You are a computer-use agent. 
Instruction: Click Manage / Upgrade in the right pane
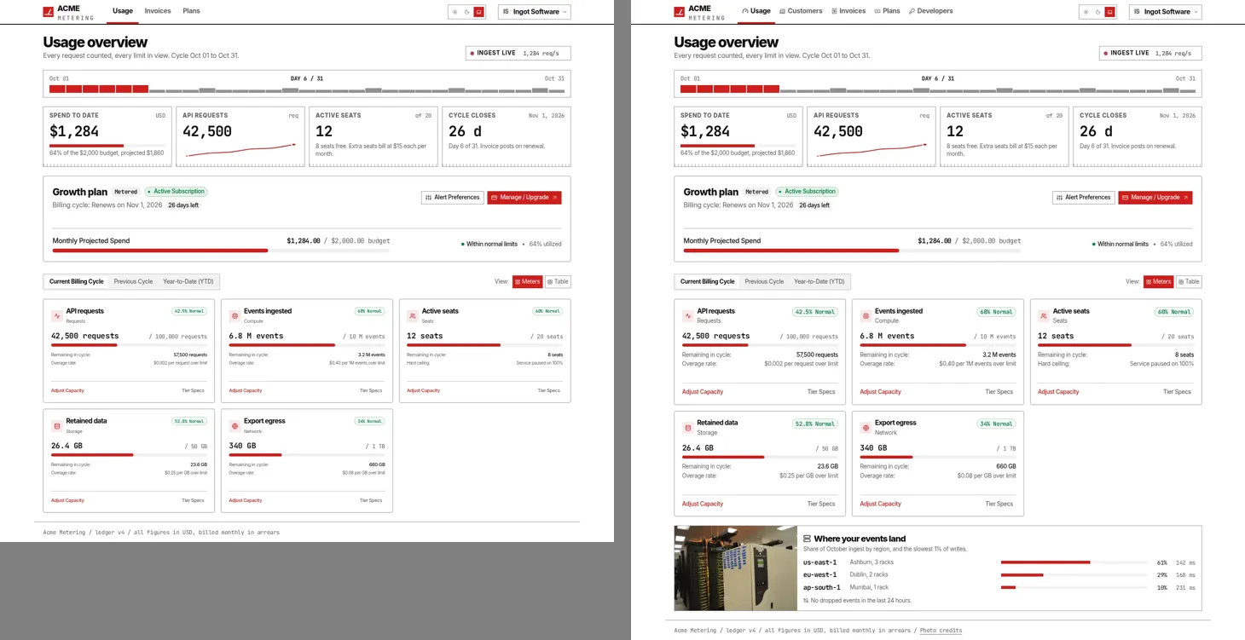[x=1155, y=197]
